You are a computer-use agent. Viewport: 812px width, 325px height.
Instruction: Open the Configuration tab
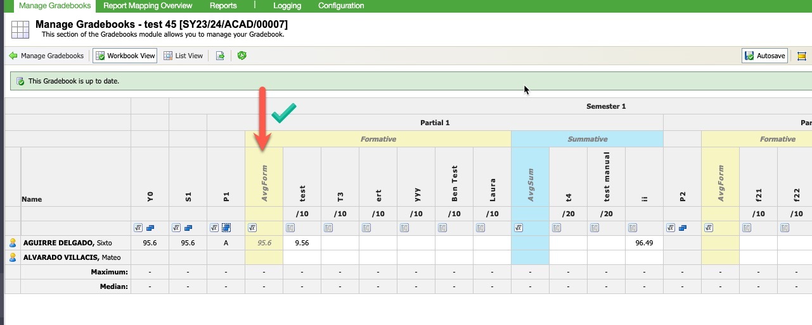pyautogui.click(x=341, y=6)
